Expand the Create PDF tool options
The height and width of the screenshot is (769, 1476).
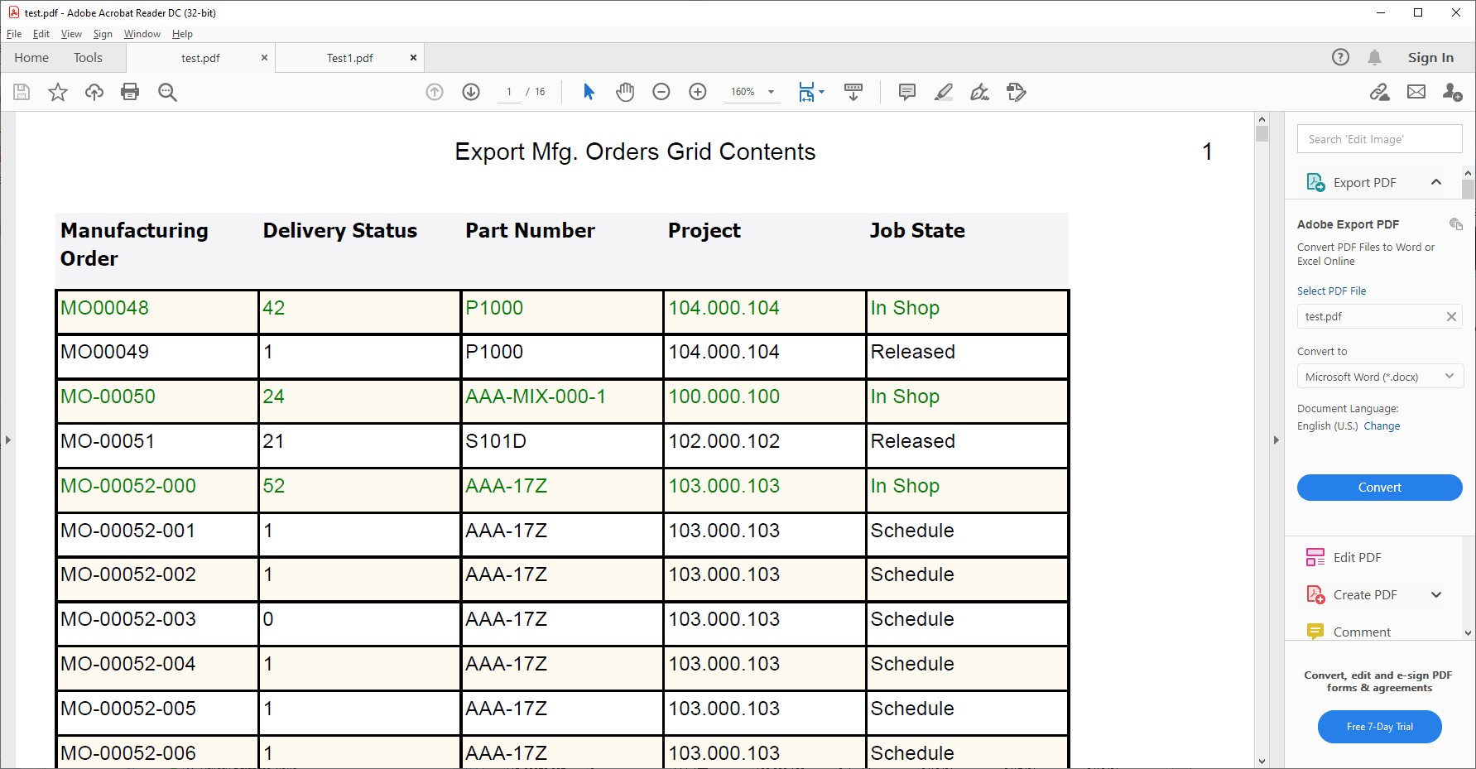1436,594
